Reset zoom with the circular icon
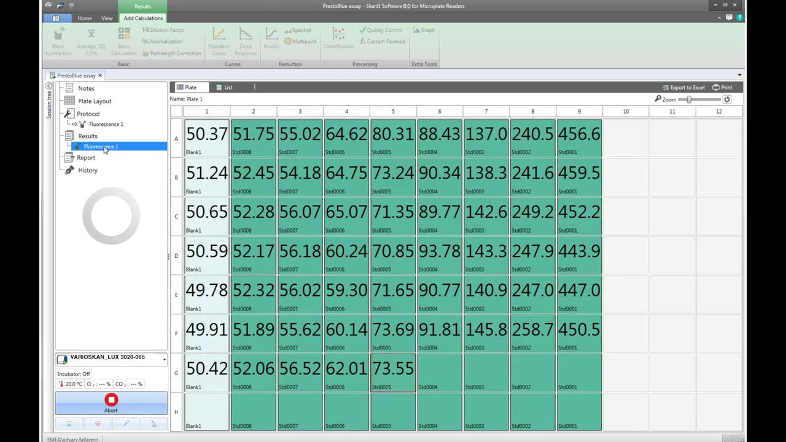 point(727,99)
